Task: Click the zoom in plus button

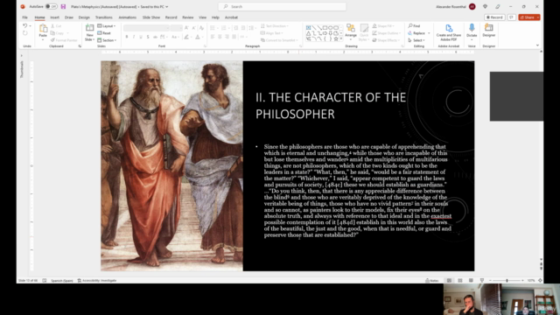Action: click(522, 280)
